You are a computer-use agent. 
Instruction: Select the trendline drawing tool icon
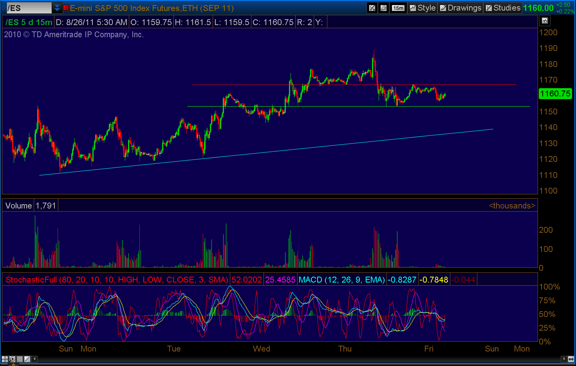tap(27, 359)
